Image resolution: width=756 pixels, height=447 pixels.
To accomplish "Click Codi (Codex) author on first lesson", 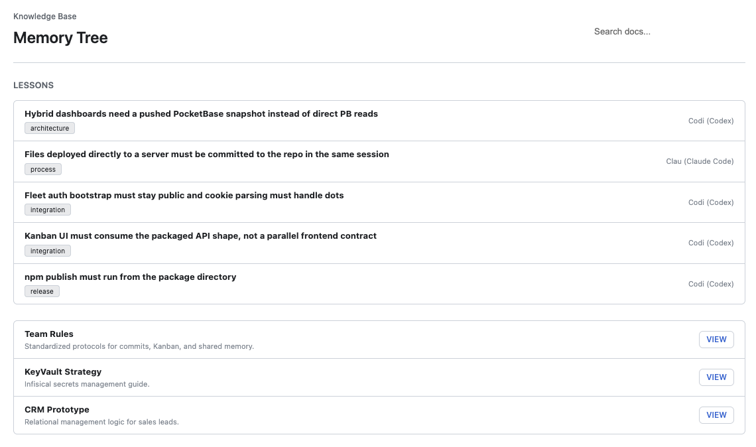I will [711, 121].
